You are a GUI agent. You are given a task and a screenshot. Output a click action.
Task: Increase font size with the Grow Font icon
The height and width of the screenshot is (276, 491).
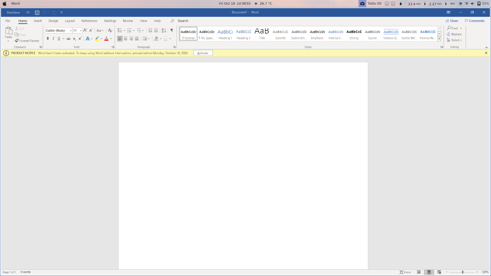coord(85,30)
